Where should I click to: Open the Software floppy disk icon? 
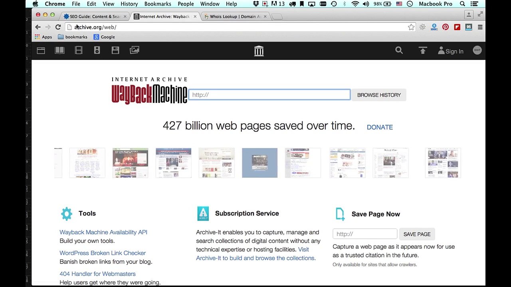[x=115, y=50]
